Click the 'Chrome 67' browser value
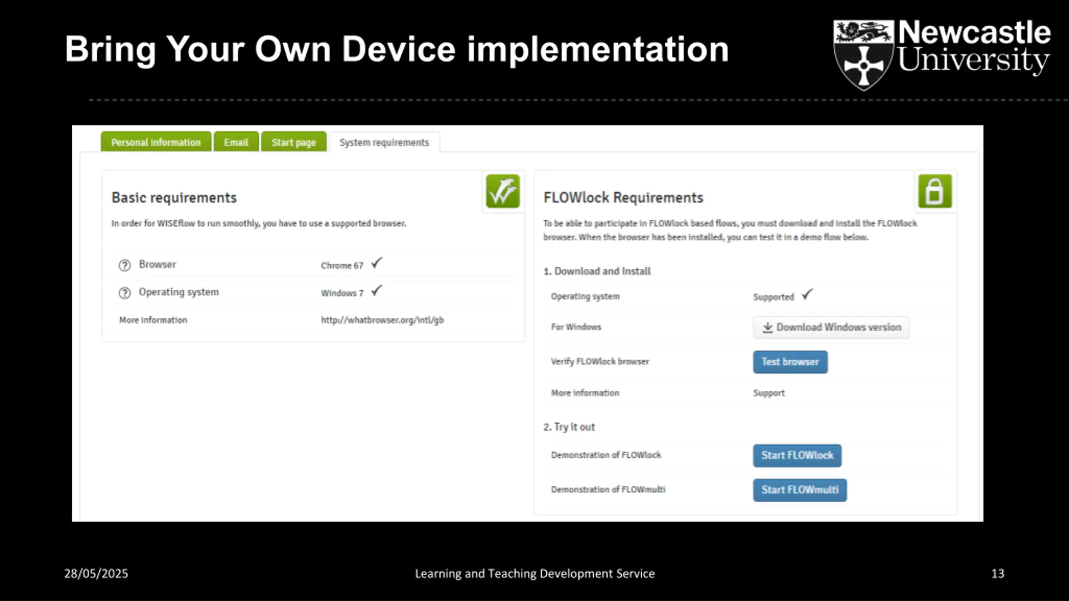The image size is (1069, 601). 342,265
